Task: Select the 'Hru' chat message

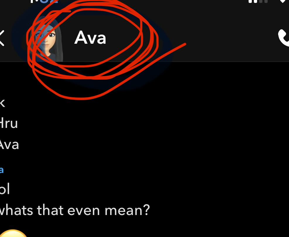Action: pos(9,123)
